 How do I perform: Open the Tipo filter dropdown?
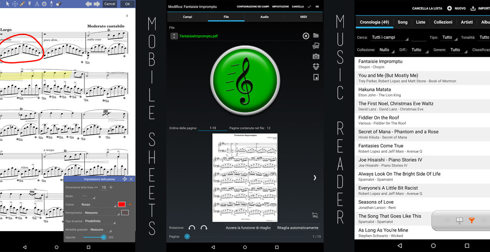[x=449, y=37]
